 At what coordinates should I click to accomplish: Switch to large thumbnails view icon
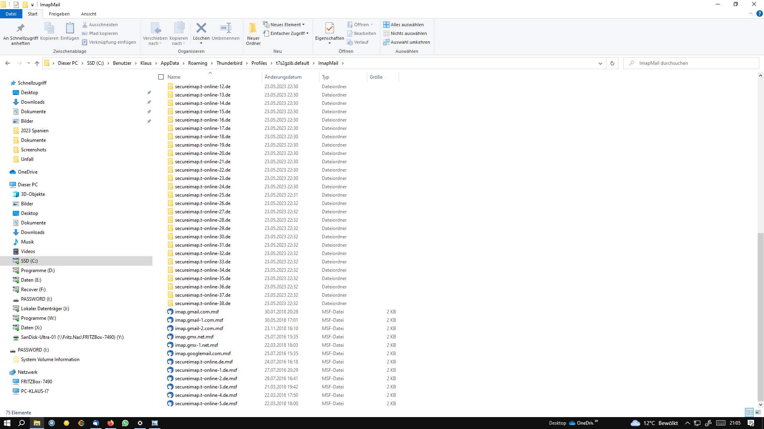(758, 412)
